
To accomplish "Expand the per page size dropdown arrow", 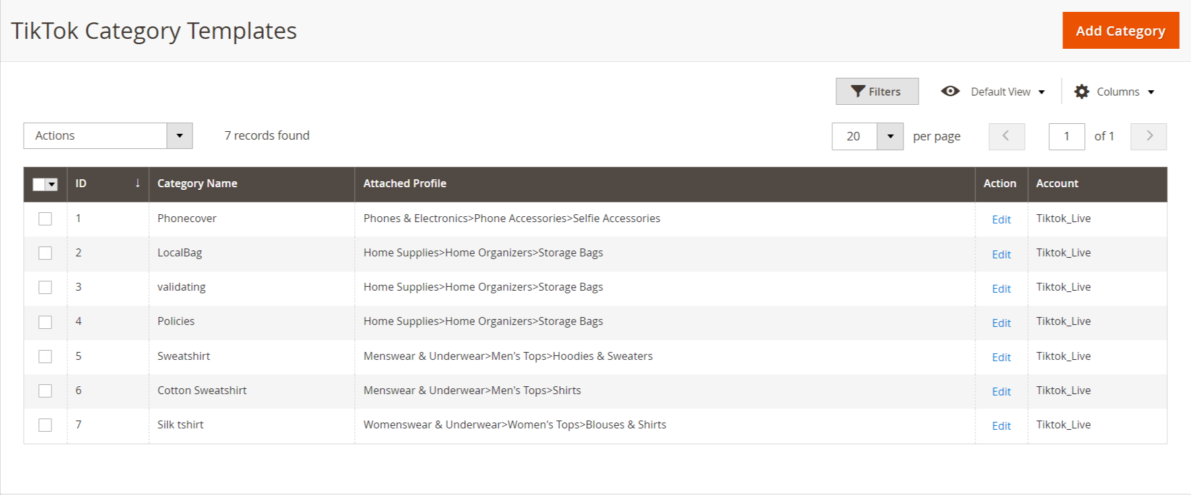I will (x=890, y=136).
